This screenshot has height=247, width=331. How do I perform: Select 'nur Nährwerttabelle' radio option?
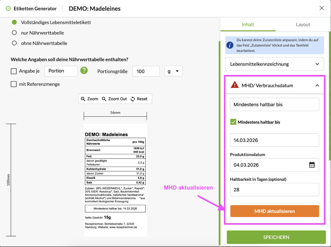(14, 33)
